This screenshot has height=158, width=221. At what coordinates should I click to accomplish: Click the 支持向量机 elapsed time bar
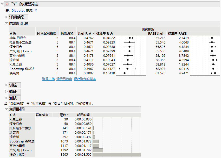tap(96, 146)
